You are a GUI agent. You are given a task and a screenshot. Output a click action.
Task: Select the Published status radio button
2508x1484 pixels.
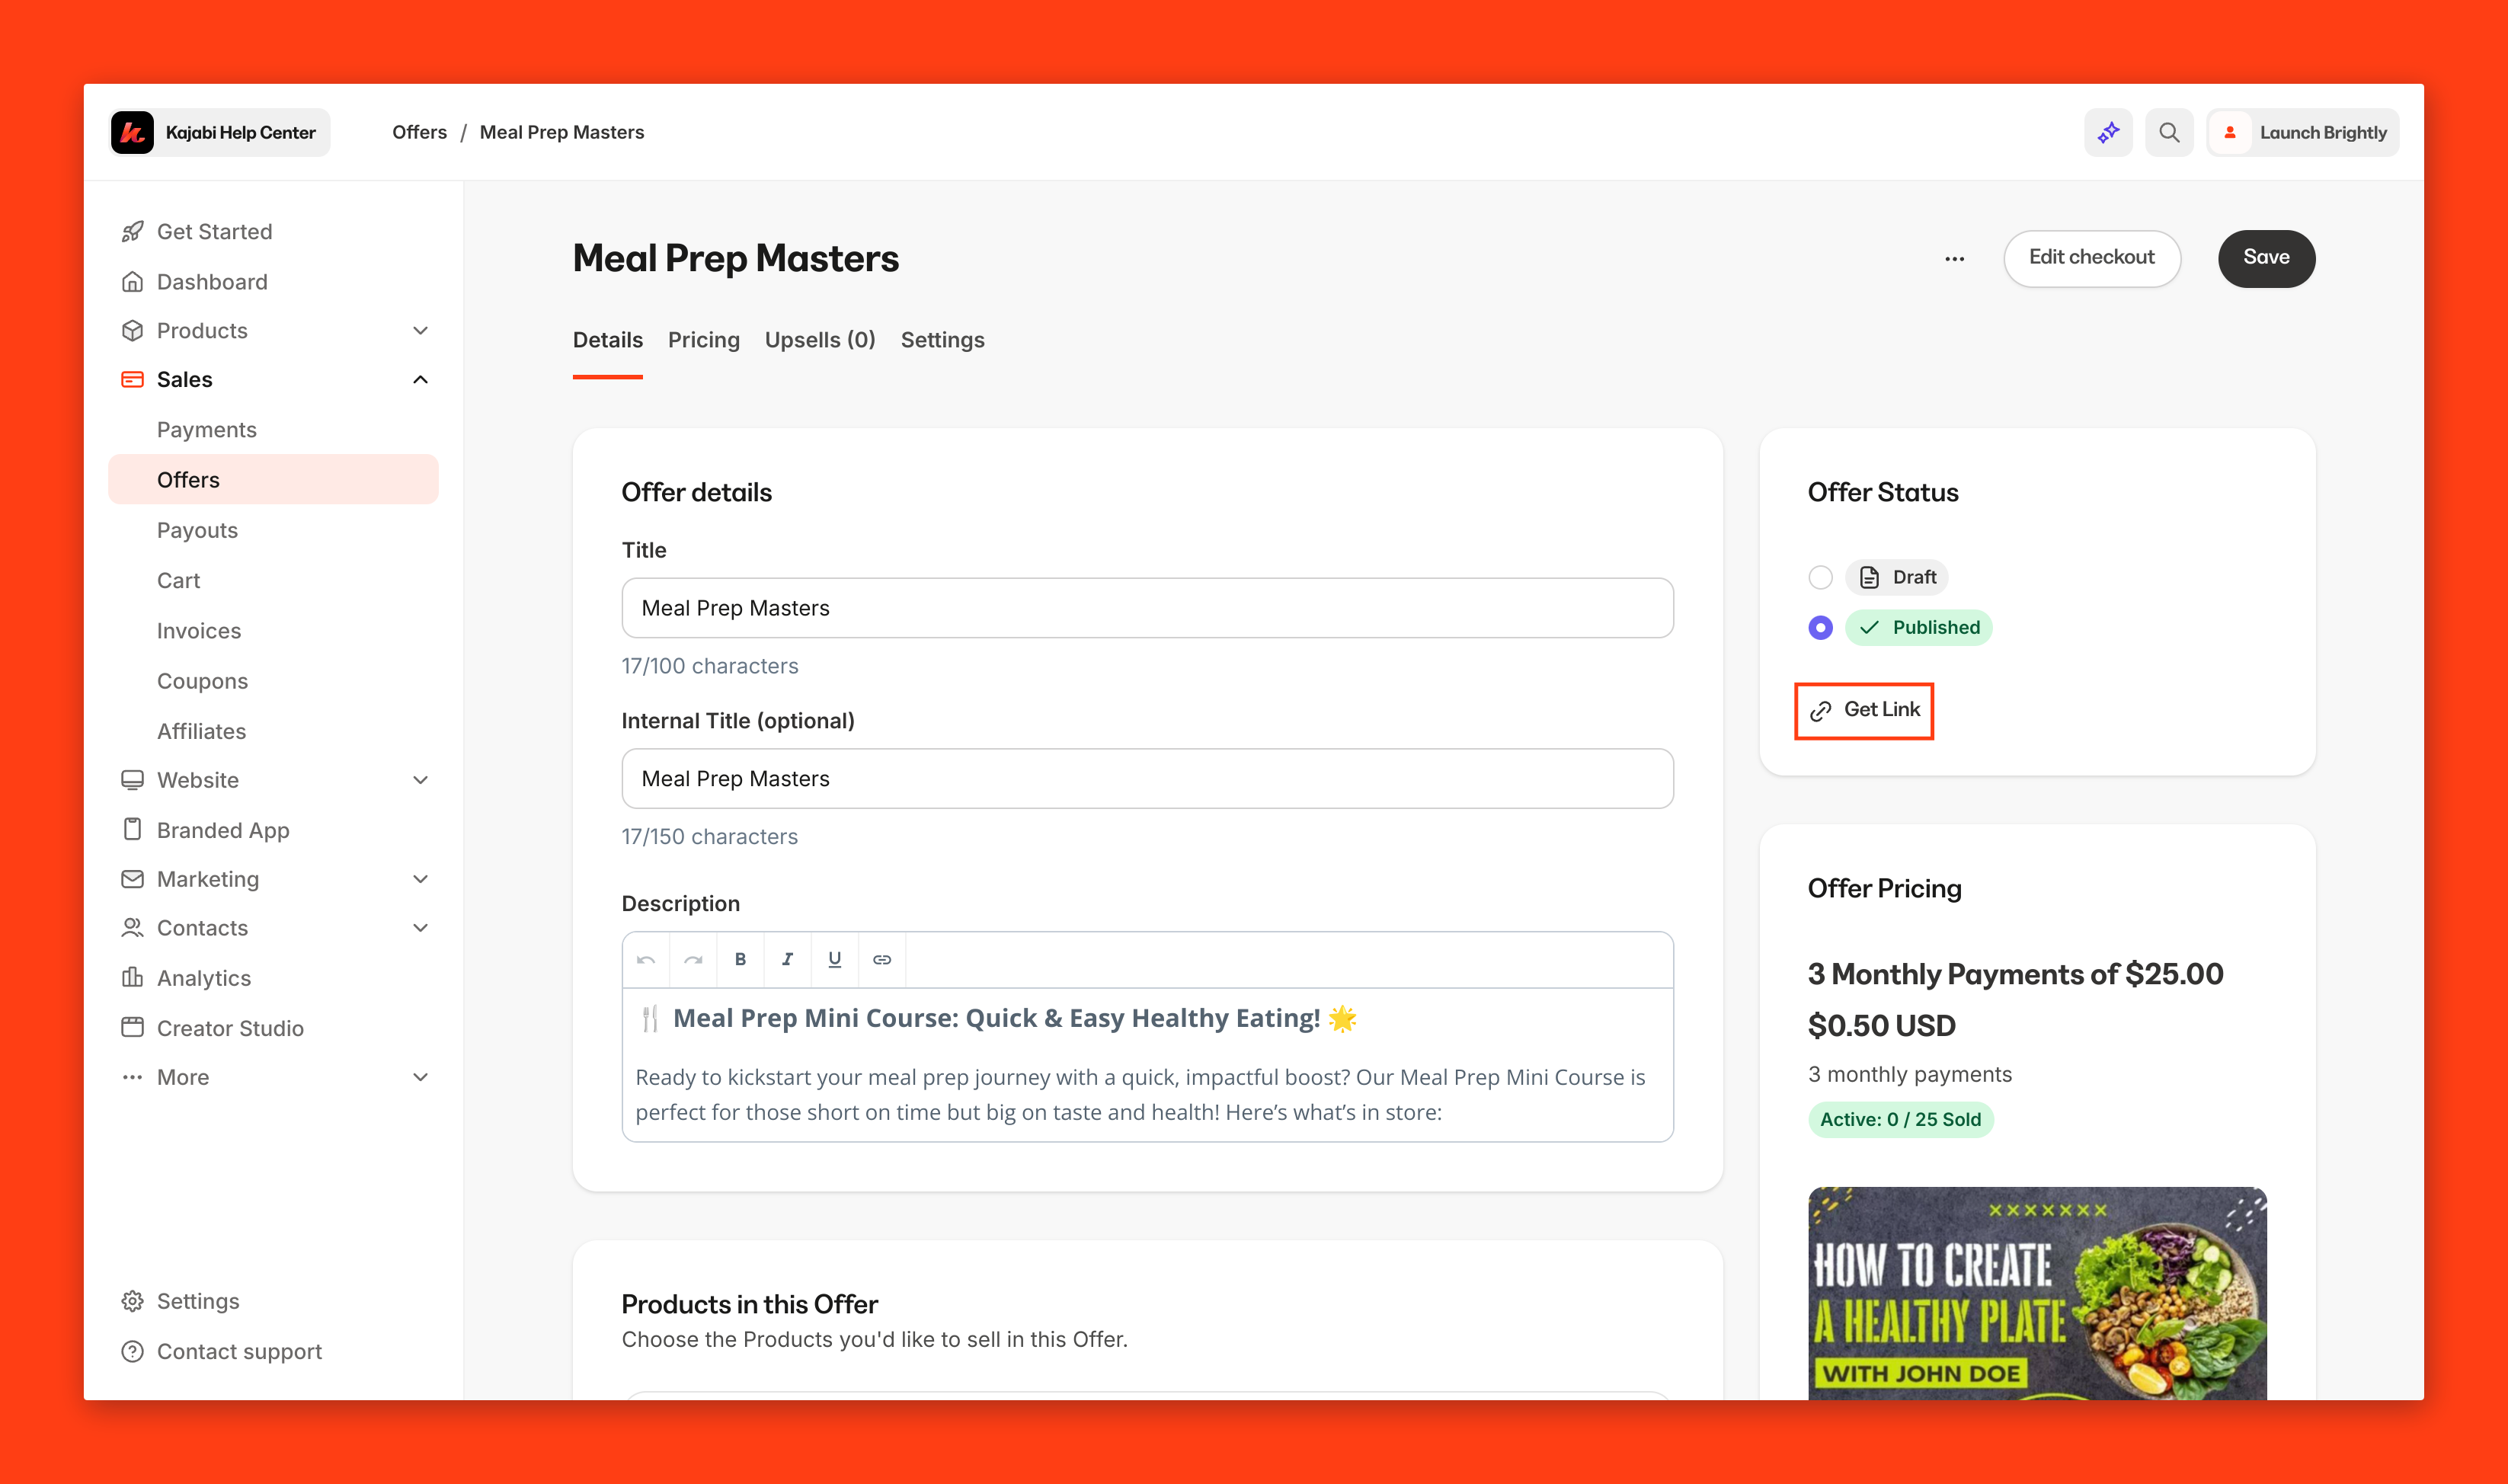pos(1820,627)
